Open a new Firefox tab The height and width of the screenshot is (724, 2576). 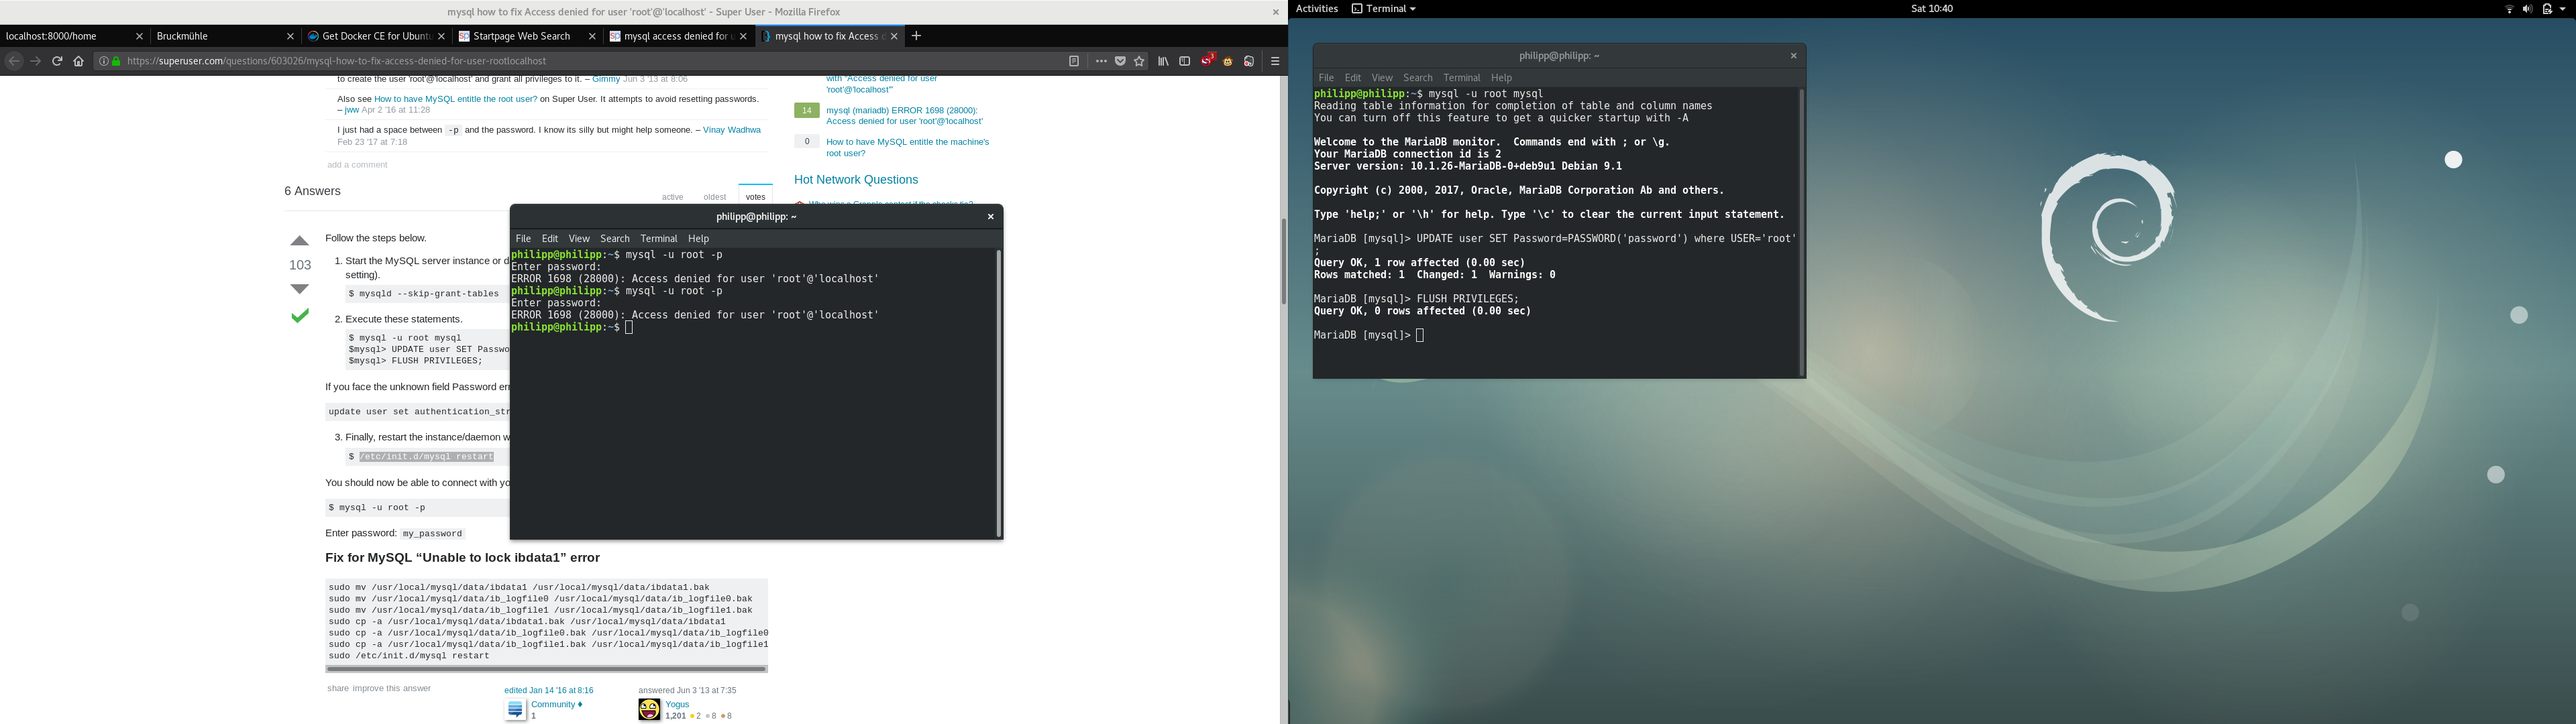(916, 36)
